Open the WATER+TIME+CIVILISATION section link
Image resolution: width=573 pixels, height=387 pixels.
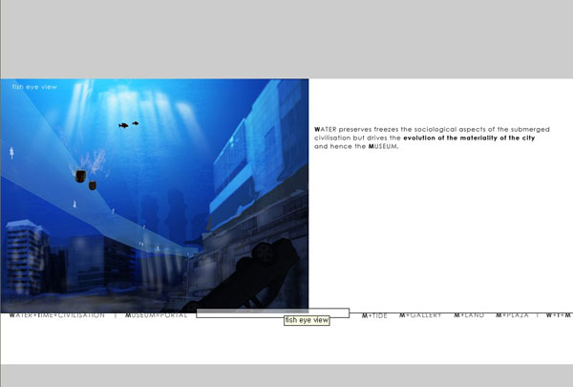coord(56,315)
